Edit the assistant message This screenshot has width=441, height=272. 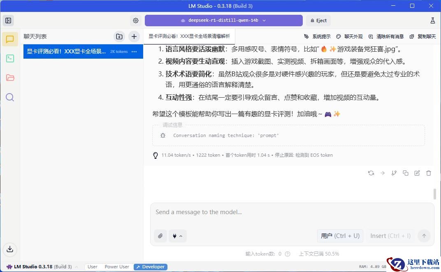tap(417, 173)
